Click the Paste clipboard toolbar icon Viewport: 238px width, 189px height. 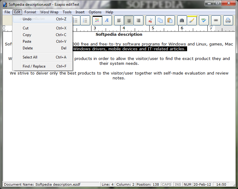(x=170, y=20)
